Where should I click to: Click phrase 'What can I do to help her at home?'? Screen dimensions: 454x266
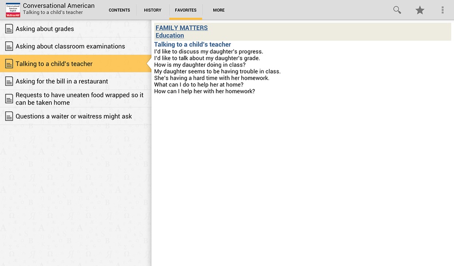tap(199, 85)
